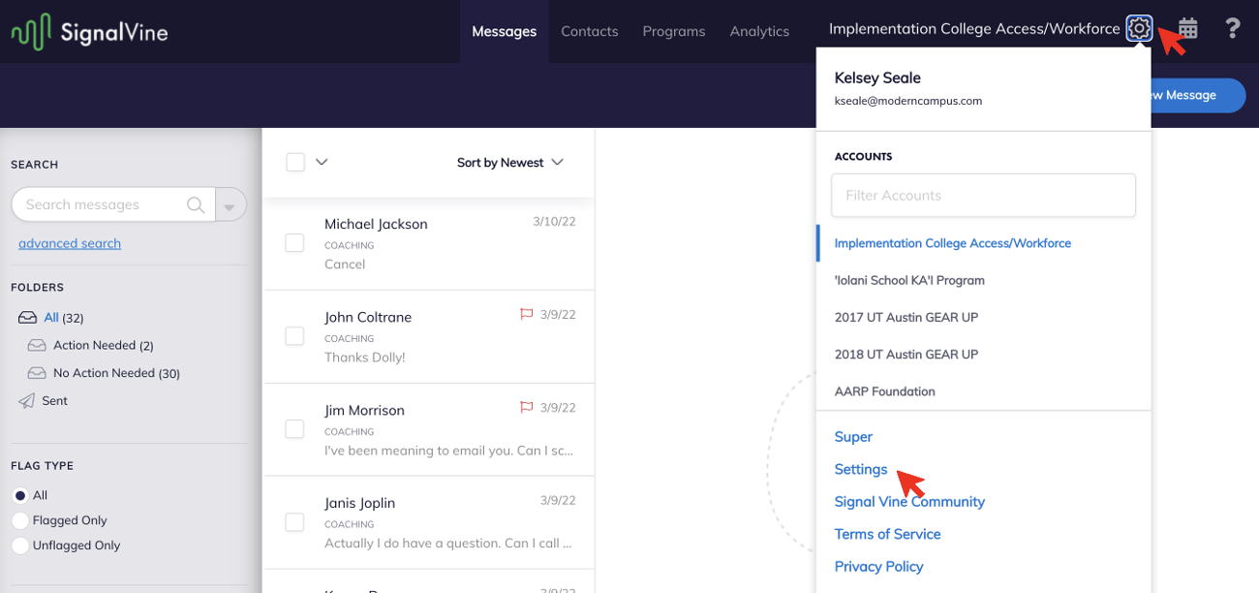1259x593 pixels.
Task: Open the calendar icon in the top bar
Action: 1186,28
